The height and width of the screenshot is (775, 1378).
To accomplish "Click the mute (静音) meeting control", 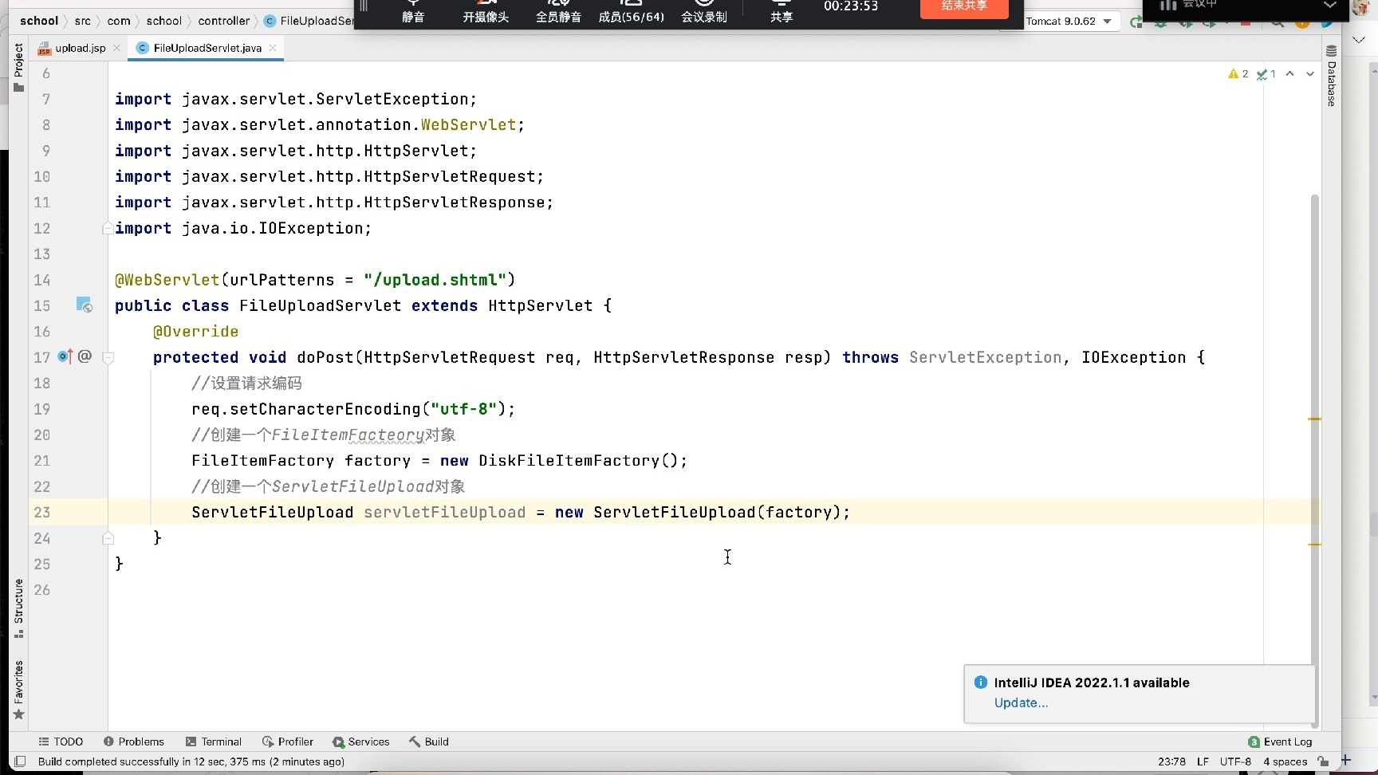I will pos(413,12).
